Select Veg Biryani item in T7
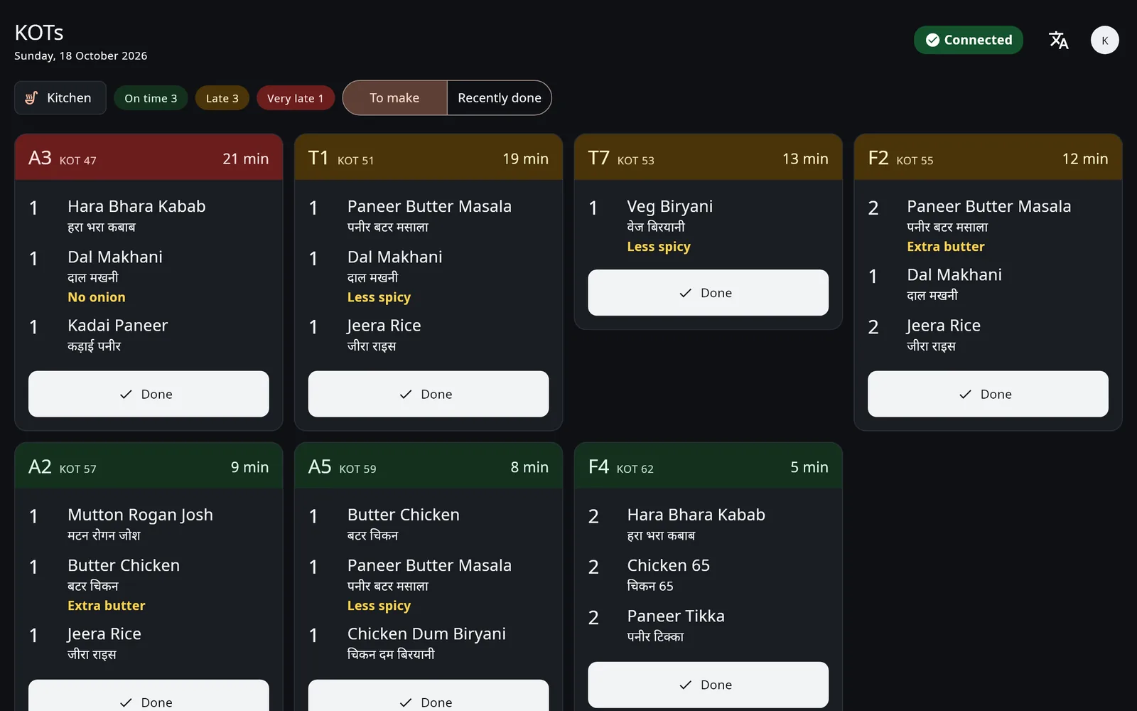 coord(669,207)
